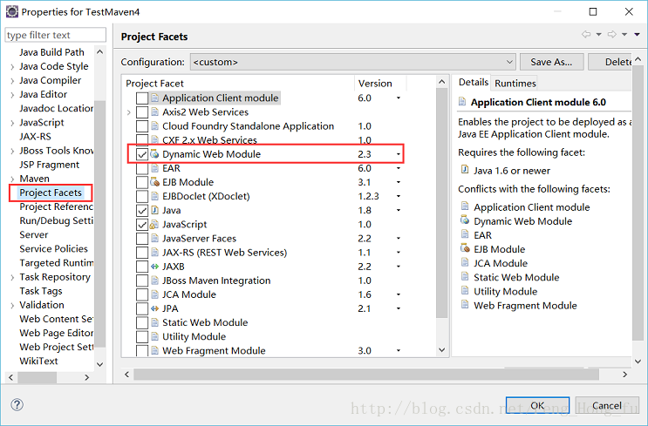This screenshot has width=648, height=426.
Task: Expand the Task Repository node
Action: coord(12,277)
